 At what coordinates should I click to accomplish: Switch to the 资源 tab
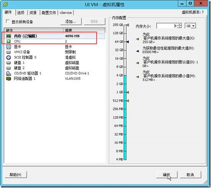[33, 13]
